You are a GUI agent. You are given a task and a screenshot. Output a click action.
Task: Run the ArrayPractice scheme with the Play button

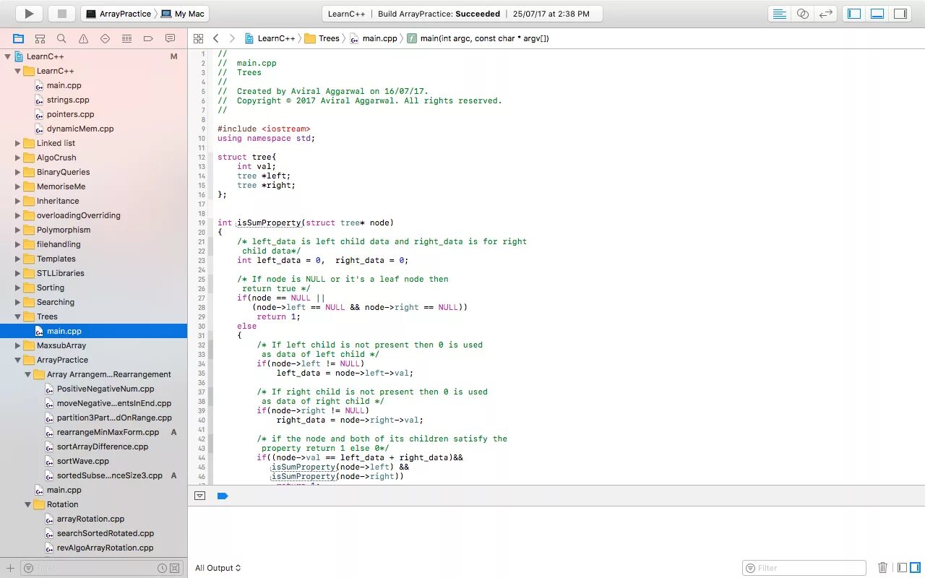29,14
